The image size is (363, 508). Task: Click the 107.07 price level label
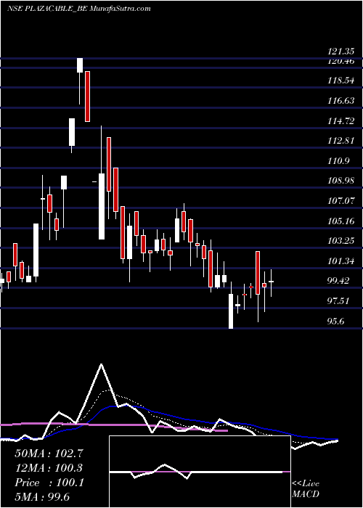click(340, 201)
